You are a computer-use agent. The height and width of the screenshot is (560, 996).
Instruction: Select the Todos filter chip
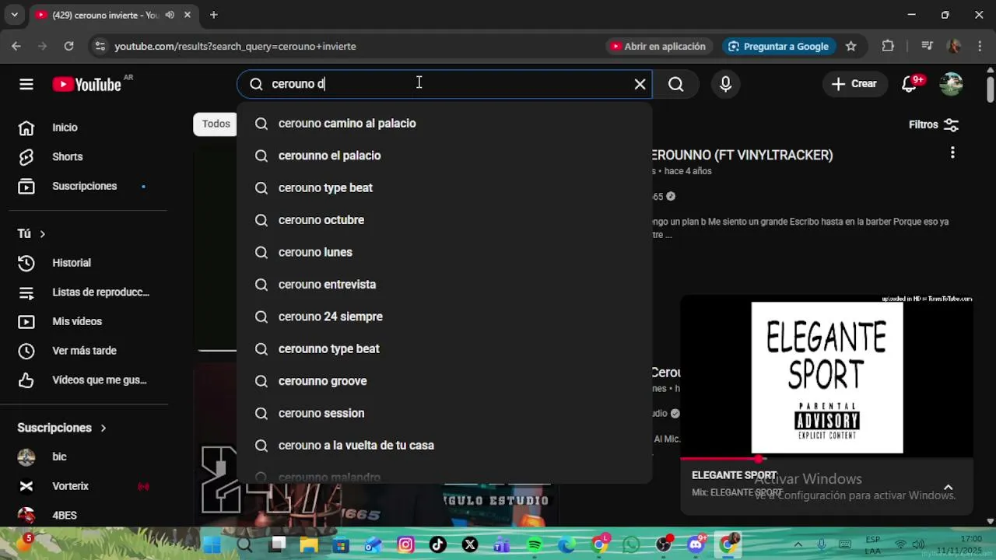point(216,124)
